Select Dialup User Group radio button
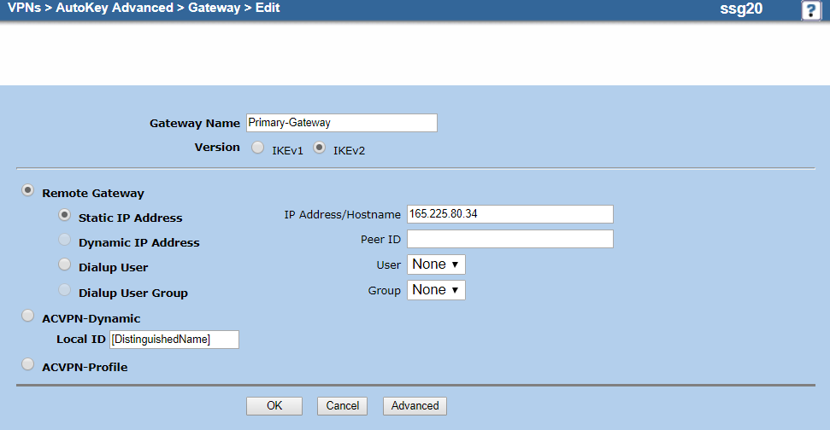 (x=64, y=291)
